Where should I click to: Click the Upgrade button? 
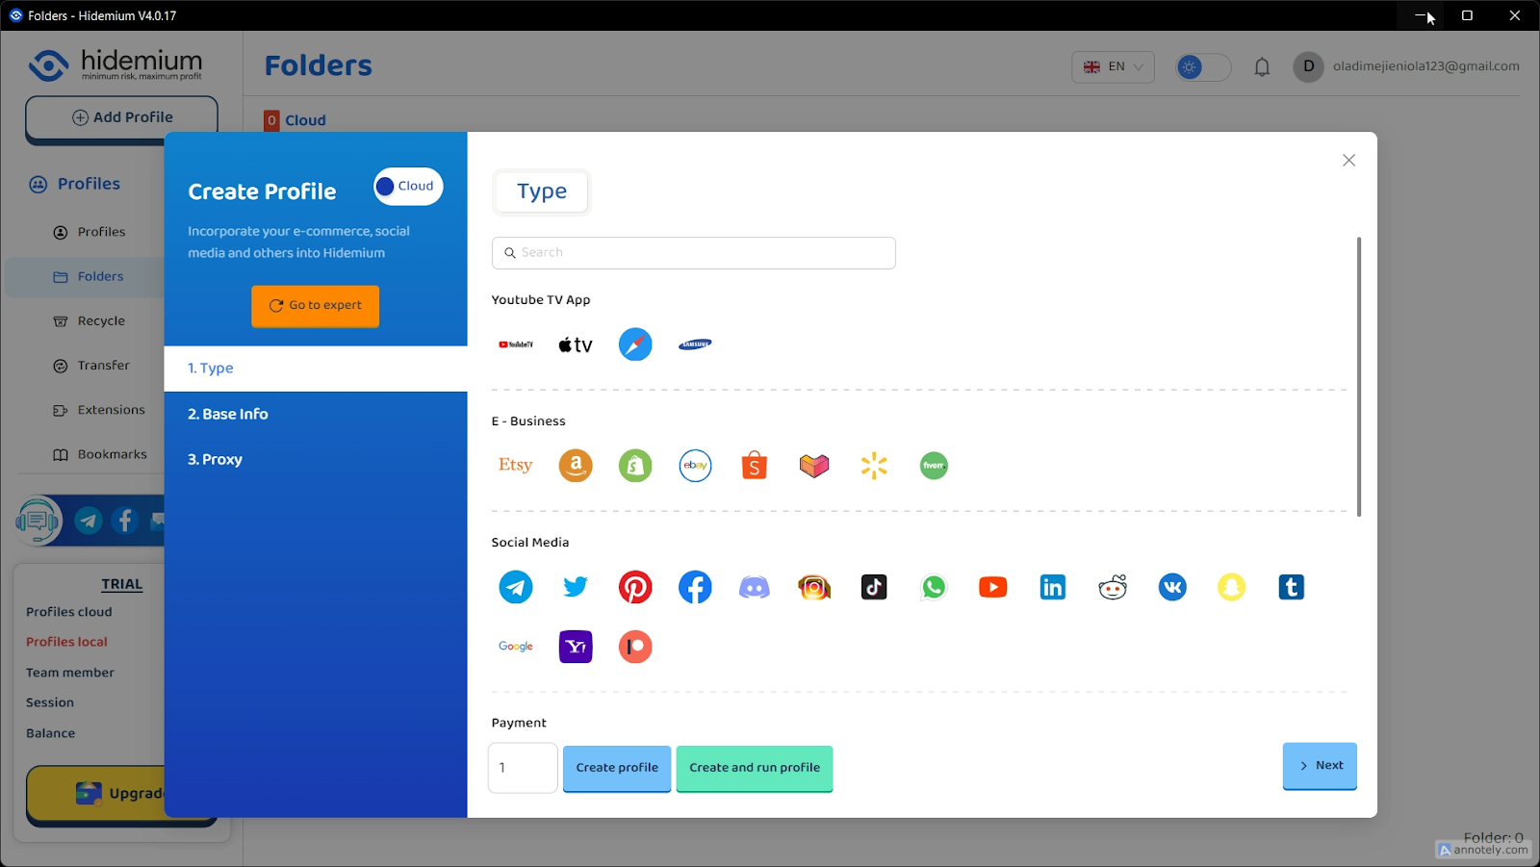(120, 794)
